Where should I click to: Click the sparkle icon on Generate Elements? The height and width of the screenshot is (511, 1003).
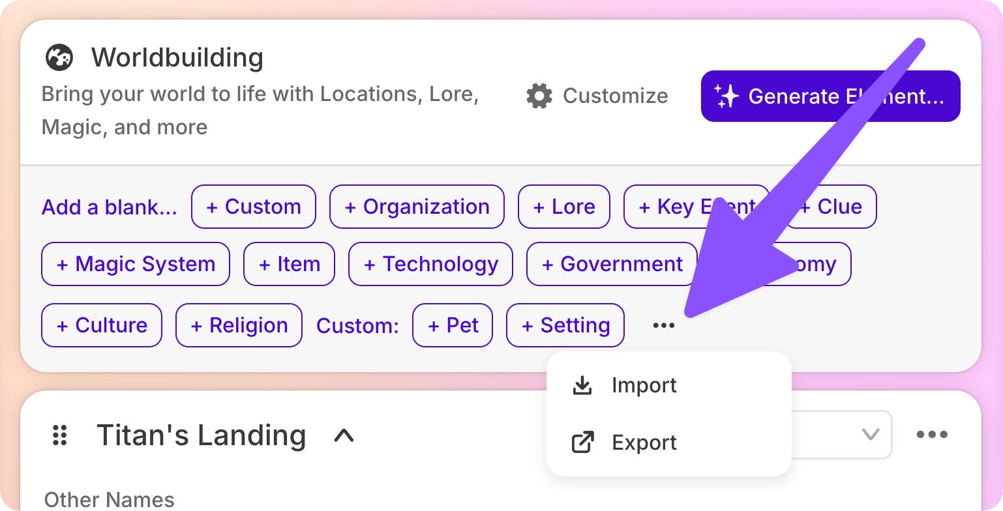coord(726,96)
